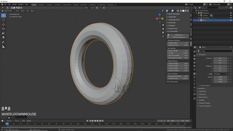Viewport: 233px width, 131px height.
Task: Open the Material properties sphere icon
Action: pyautogui.click(x=194, y=94)
